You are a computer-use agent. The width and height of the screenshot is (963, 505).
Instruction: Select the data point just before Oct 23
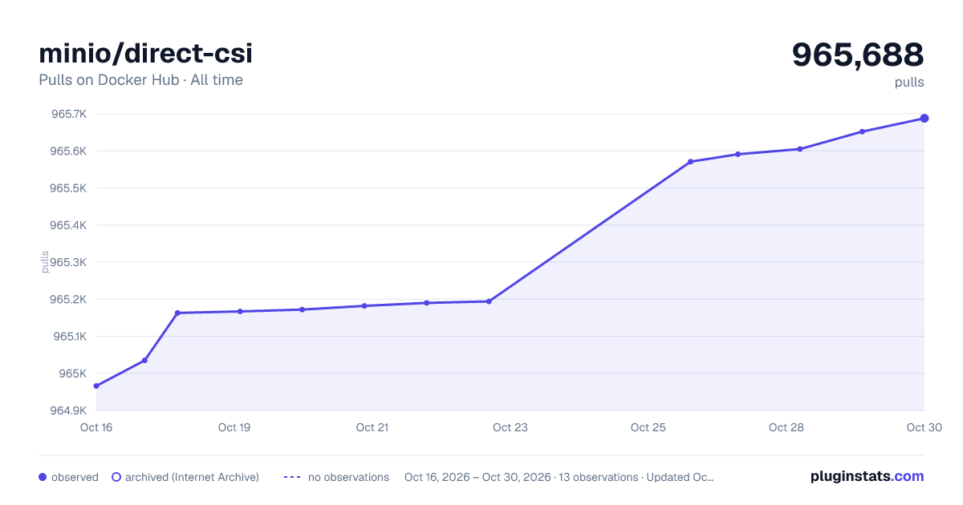[489, 301]
